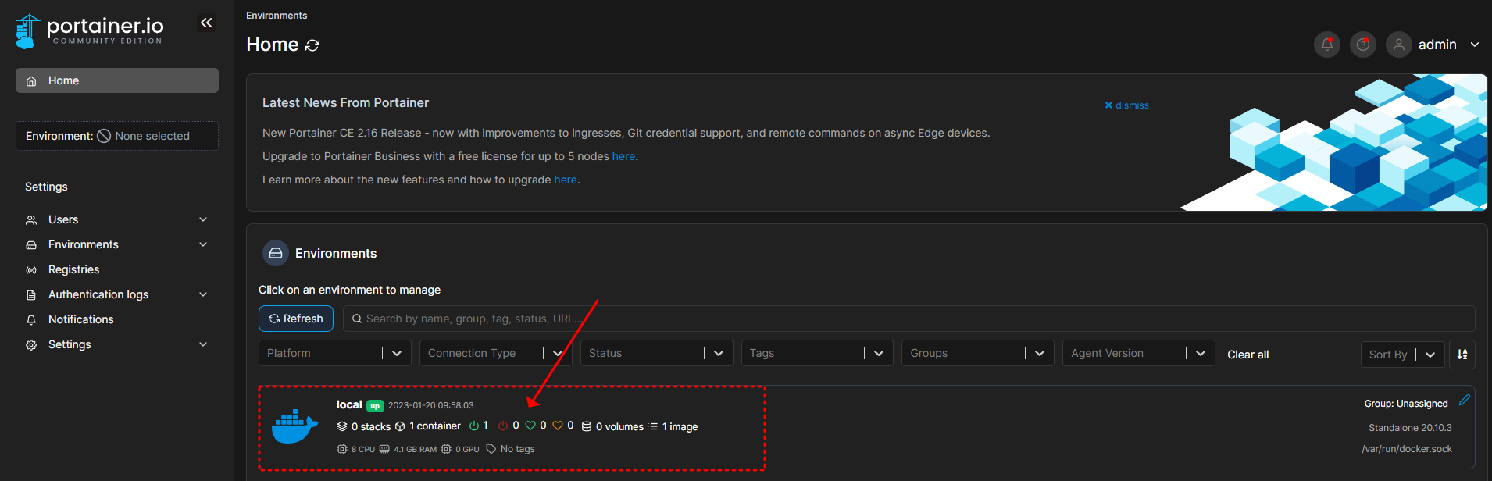Click the container cube icon
1492x481 pixels.
(400, 426)
